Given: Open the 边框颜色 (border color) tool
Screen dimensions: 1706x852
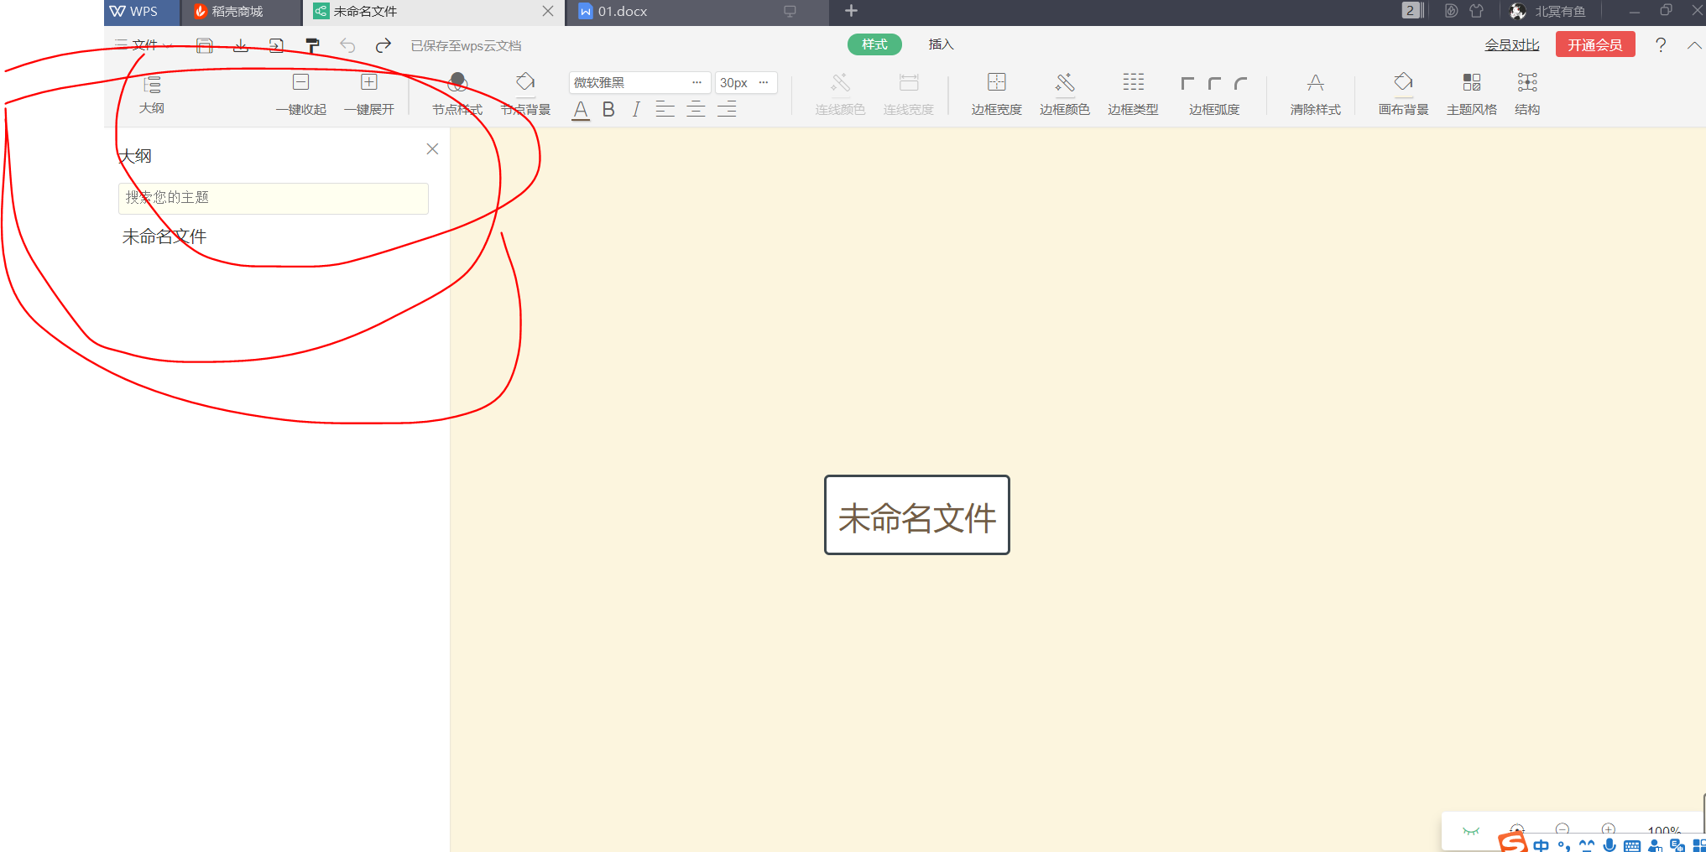Looking at the screenshot, I should [x=1064, y=92].
